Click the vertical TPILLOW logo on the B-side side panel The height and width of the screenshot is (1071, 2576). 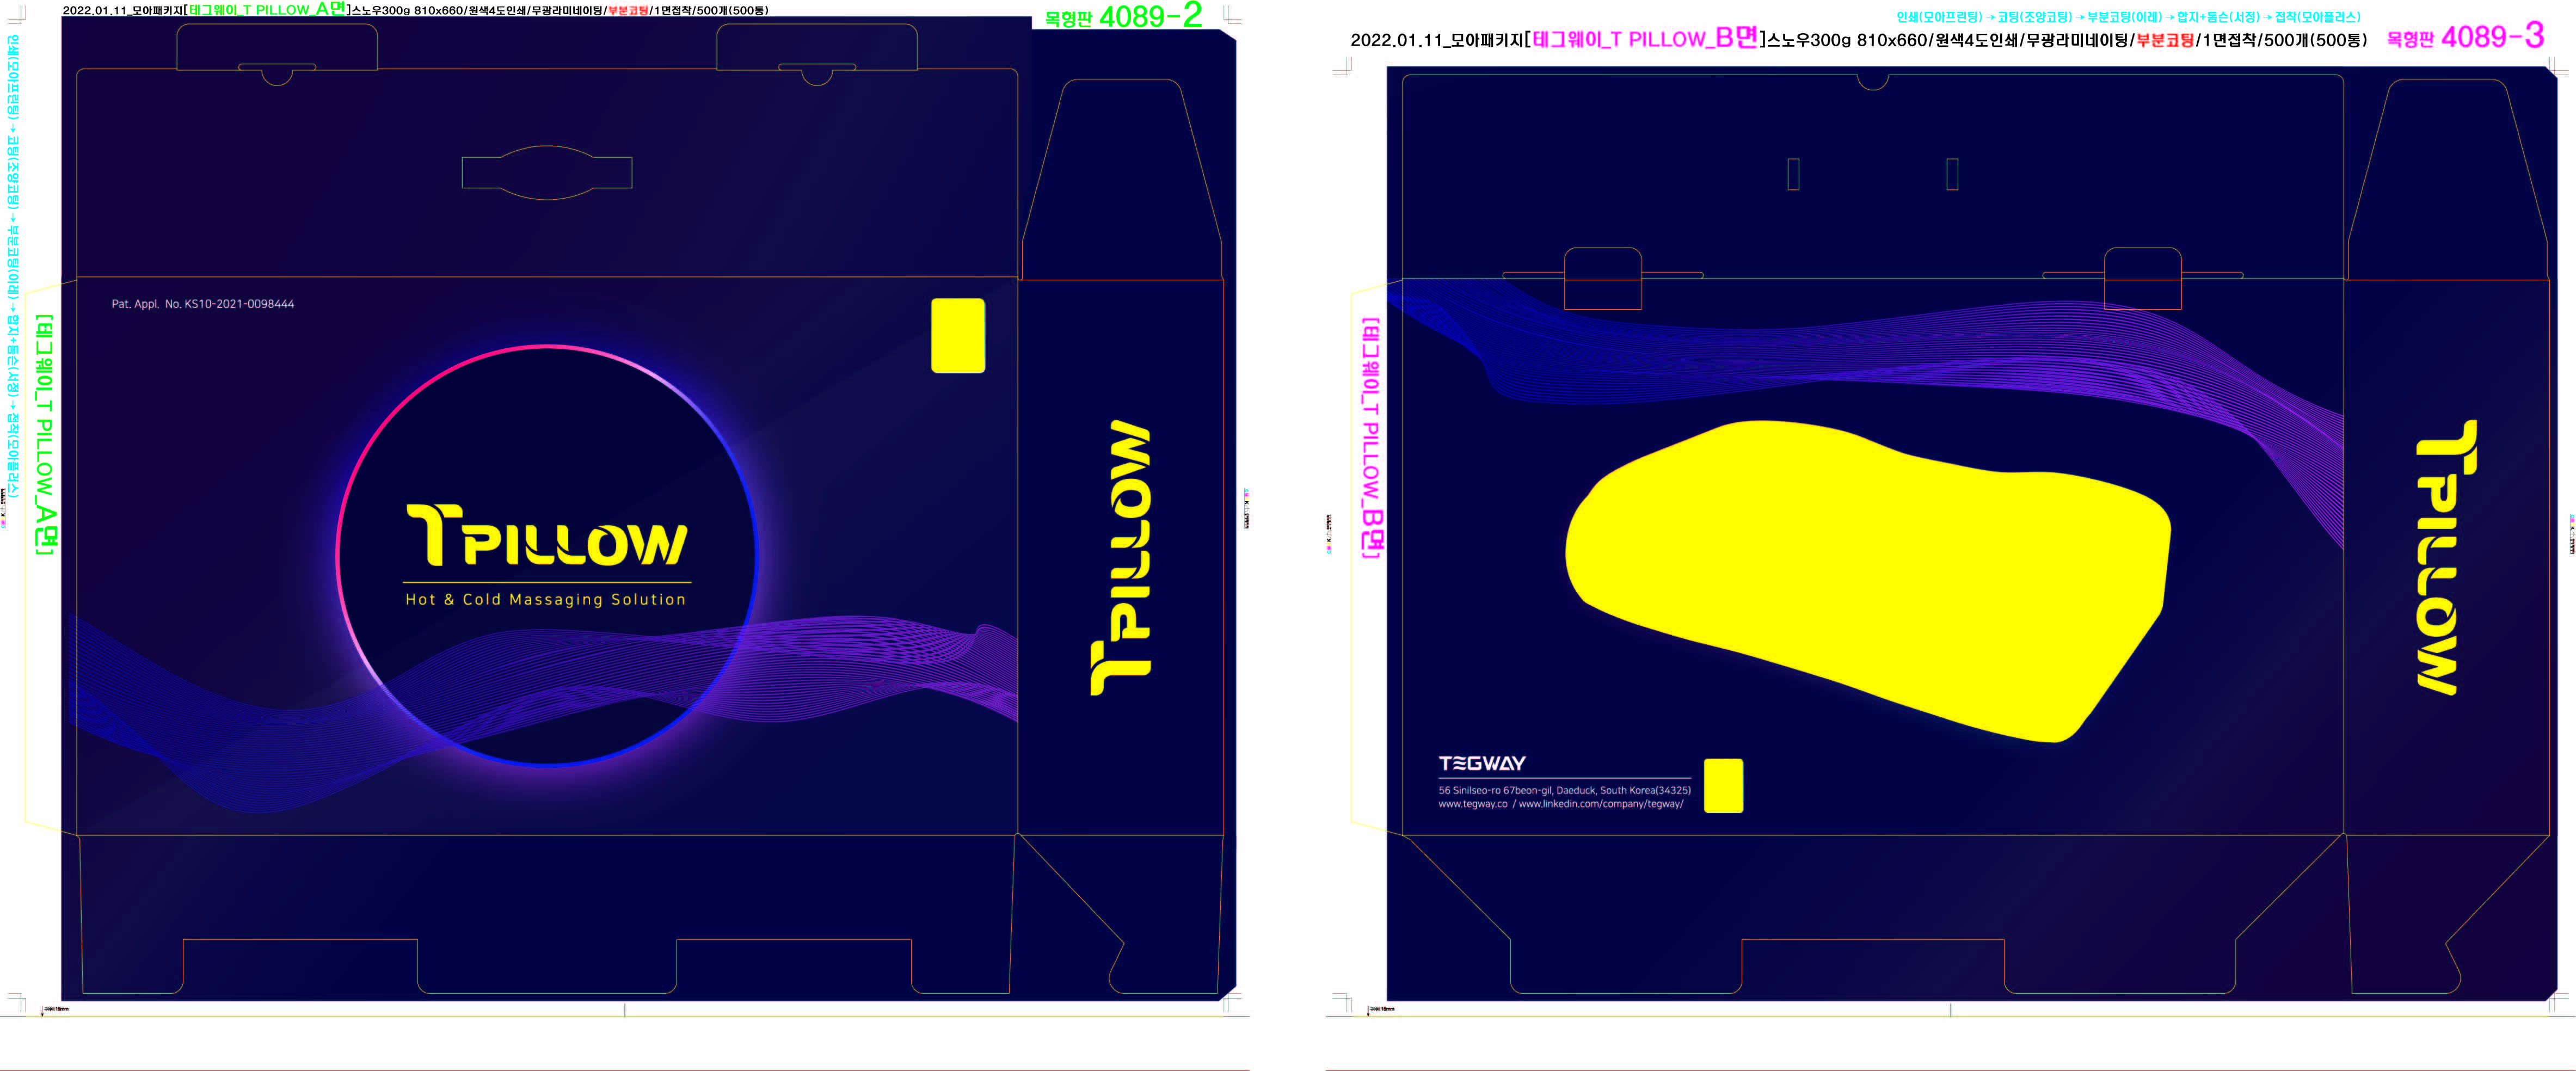coord(2447,557)
